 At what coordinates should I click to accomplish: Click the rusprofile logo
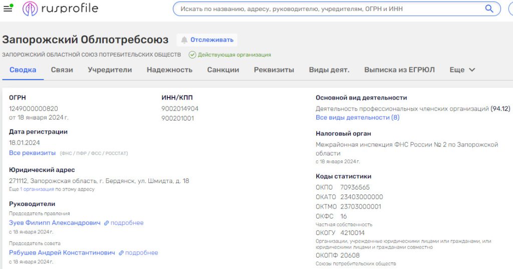[x=61, y=8]
